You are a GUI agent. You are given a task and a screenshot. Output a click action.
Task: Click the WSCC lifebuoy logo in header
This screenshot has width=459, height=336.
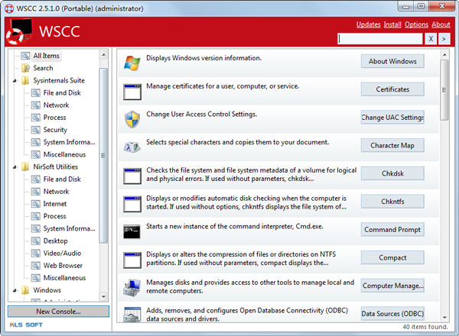(x=19, y=31)
